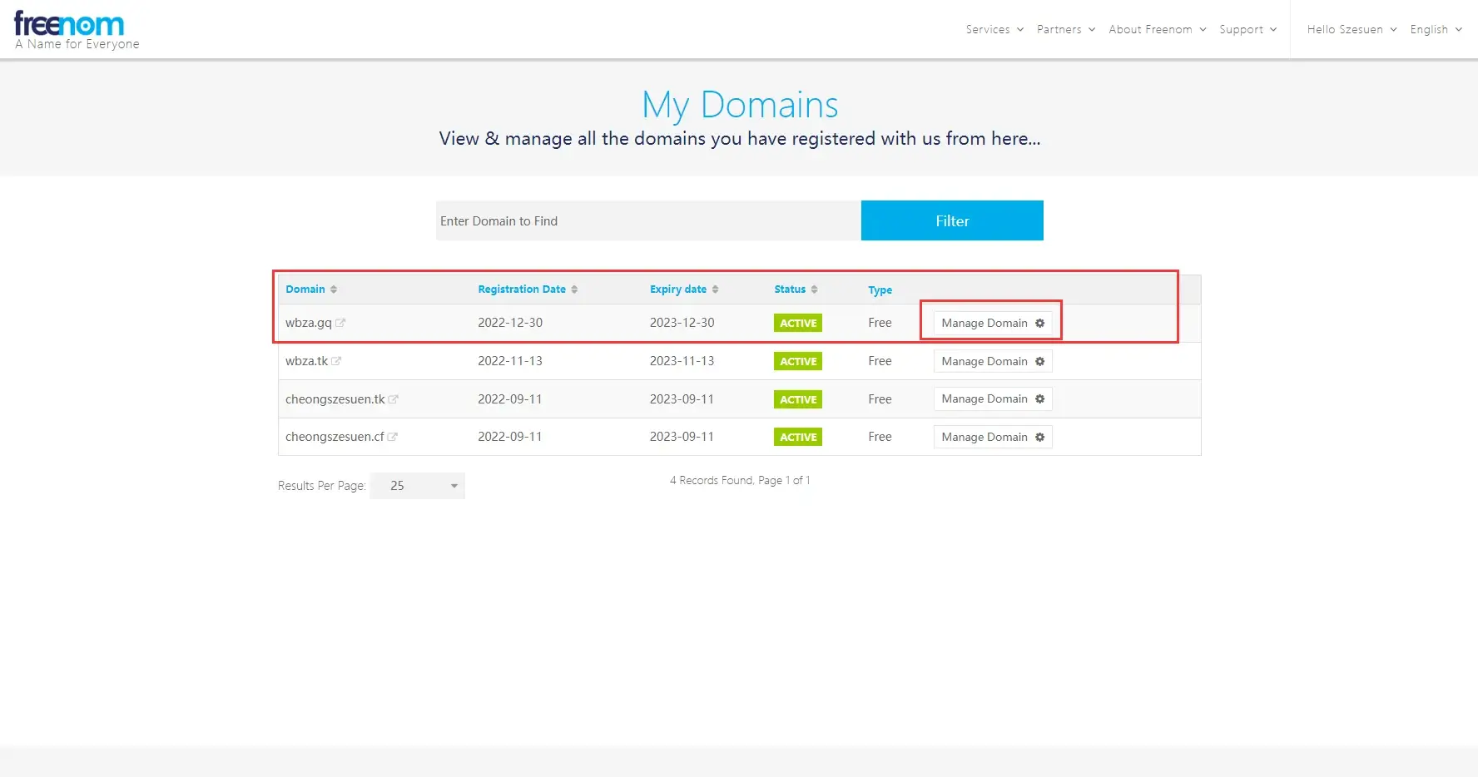Screen dimensions: 1478x777
Task: Expand the Services menu
Action: click(x=994, y=29)
